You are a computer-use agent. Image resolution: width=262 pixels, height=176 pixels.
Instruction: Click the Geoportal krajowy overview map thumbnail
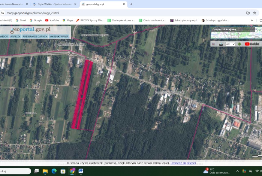click(232, 34)
